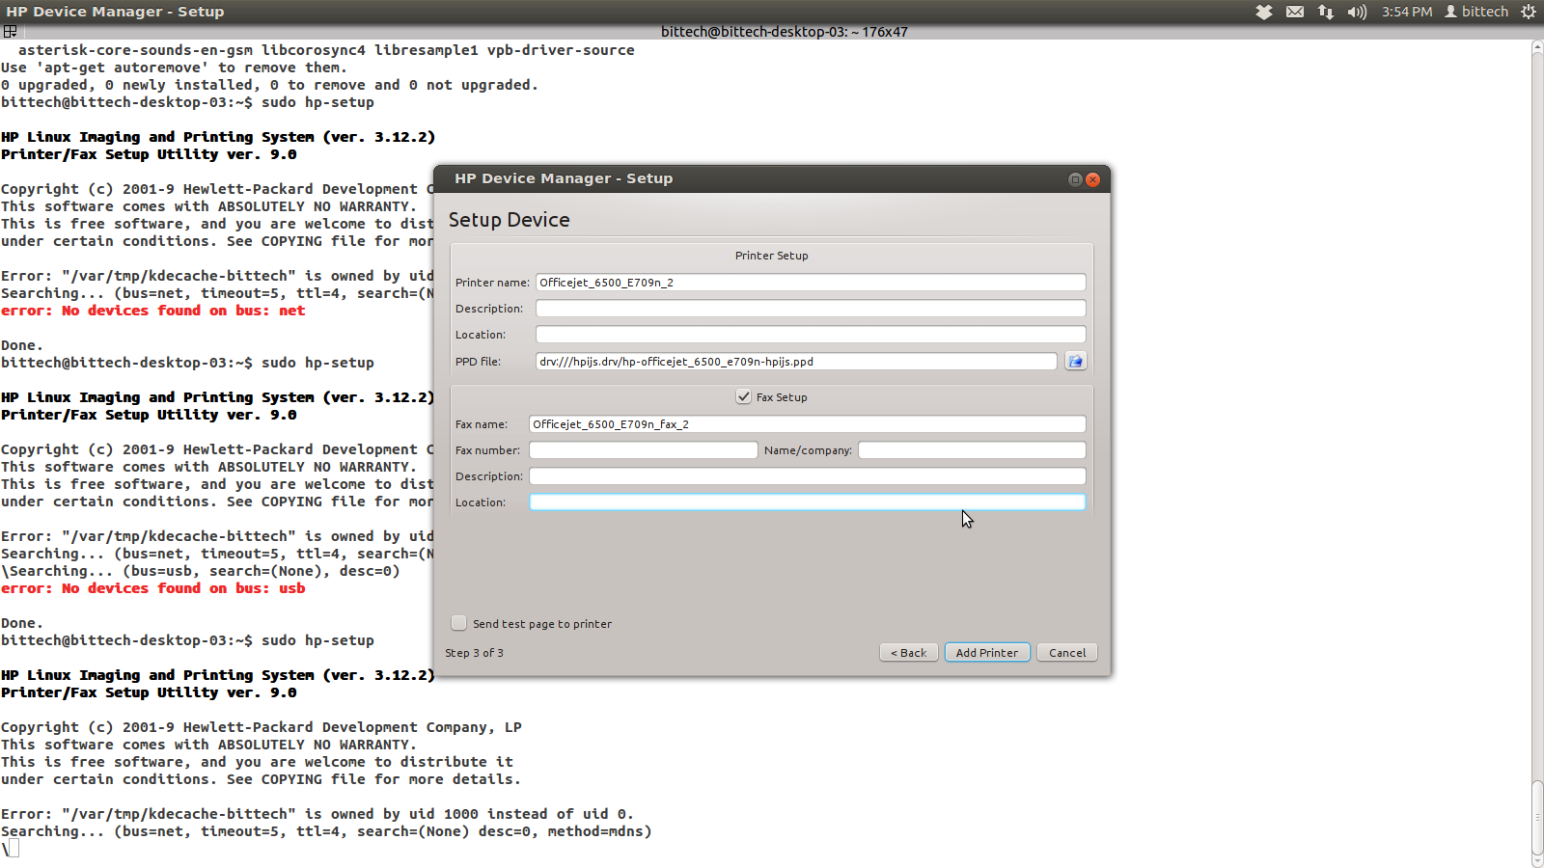This screenshot has height=868, width=1544.
Task: Edit the PPD file path field
Action: [x=796, y=361]
